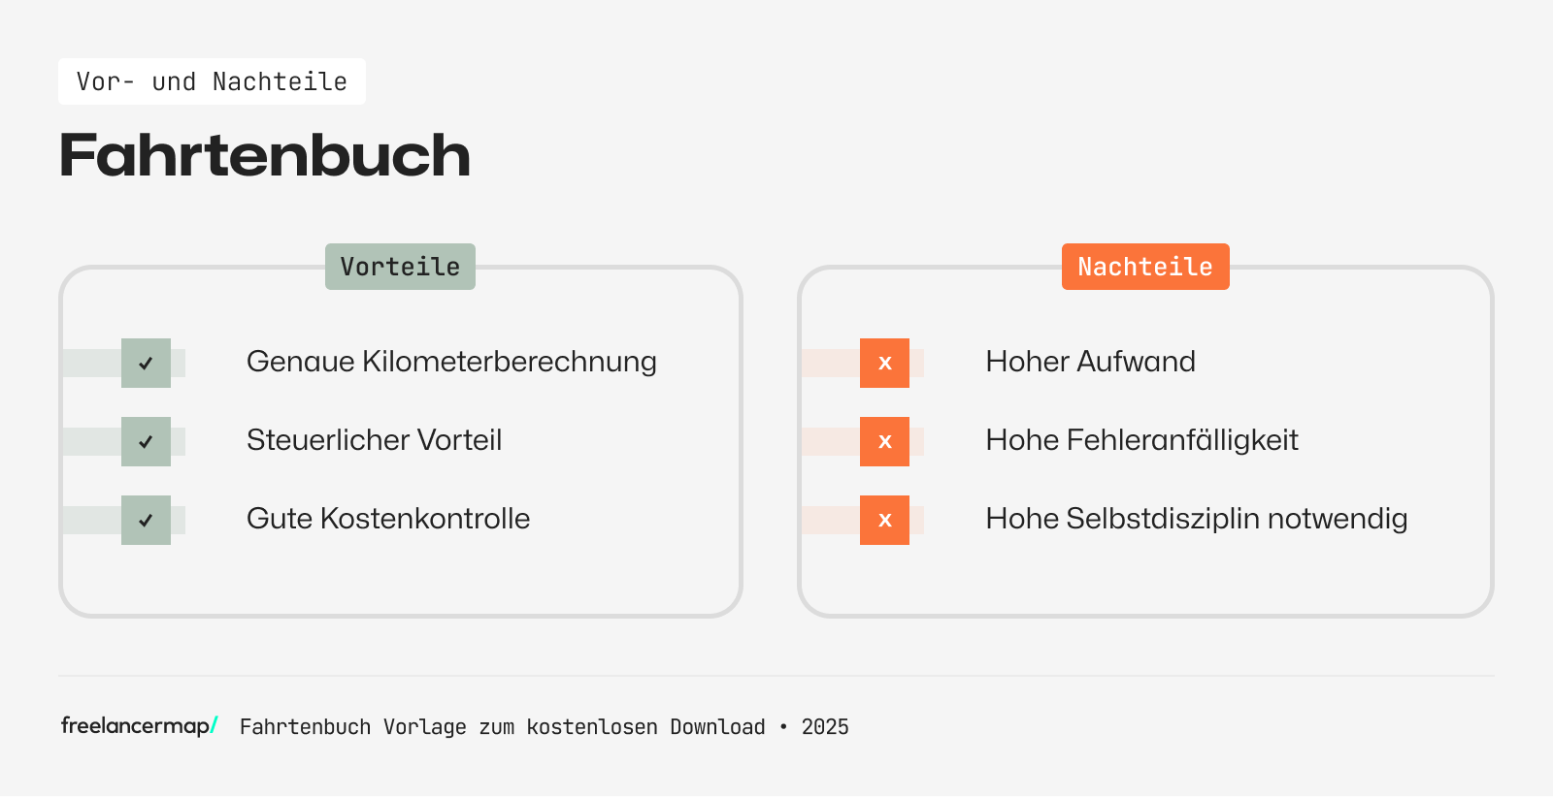Image resolution: width=1553 pixels, height=797 pixels.
Task: Click the Vor- und Nachteile tag
Action: (x=212, y=81)
